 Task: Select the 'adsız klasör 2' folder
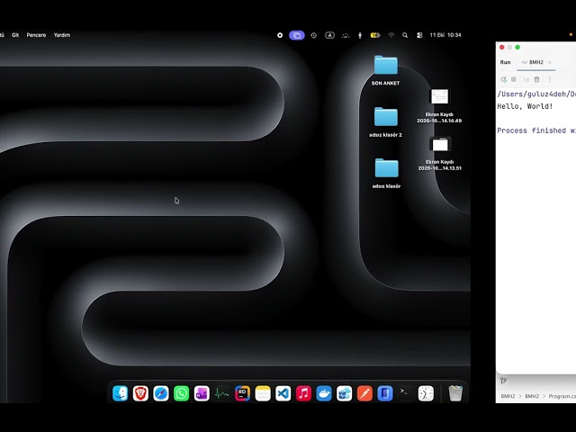386,117
